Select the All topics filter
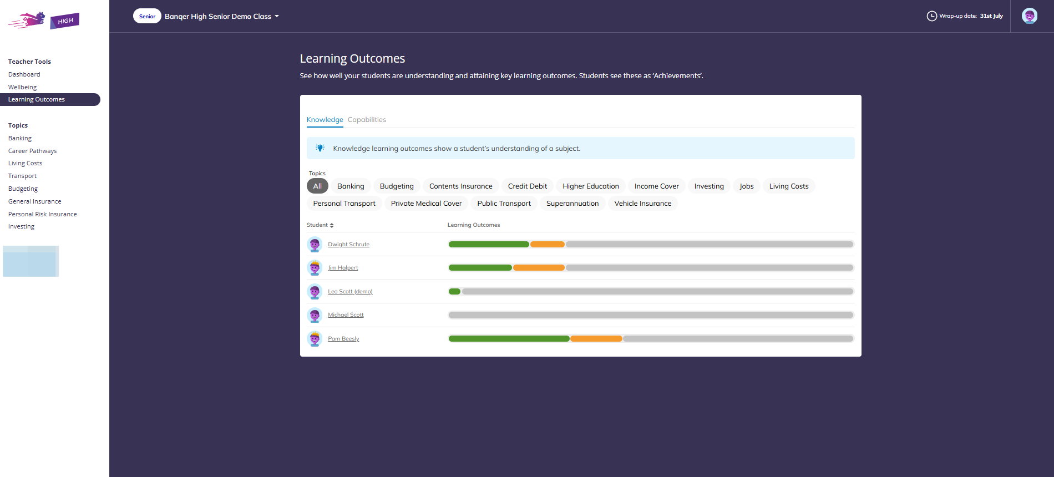The width and height of the screenshot is (1054, 477). (x=317, y=186)
